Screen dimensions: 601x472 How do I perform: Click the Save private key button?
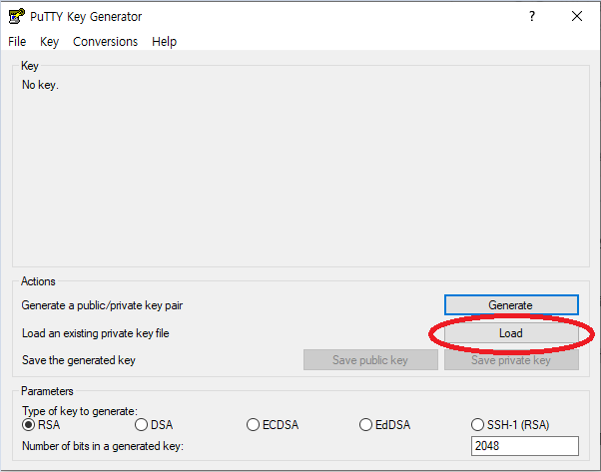511,360
